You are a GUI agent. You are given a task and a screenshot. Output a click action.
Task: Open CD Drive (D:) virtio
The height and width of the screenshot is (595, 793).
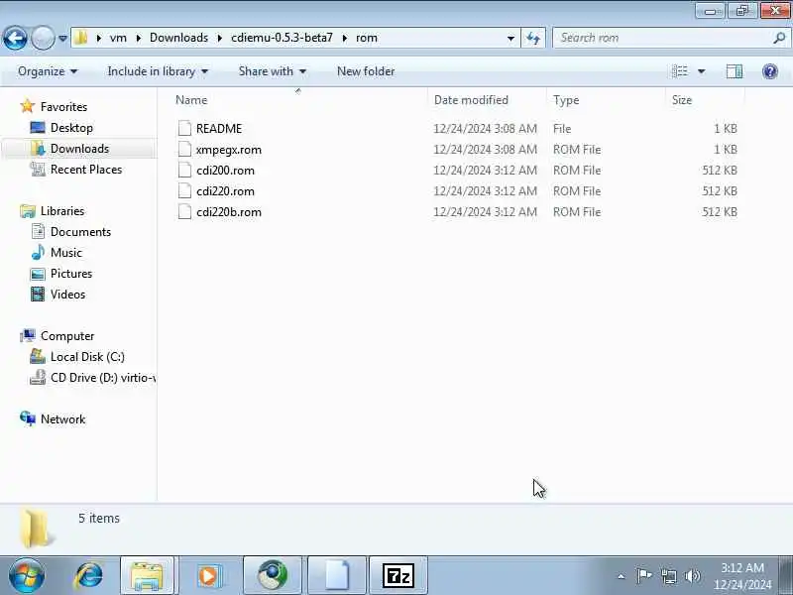pos(103,378)
